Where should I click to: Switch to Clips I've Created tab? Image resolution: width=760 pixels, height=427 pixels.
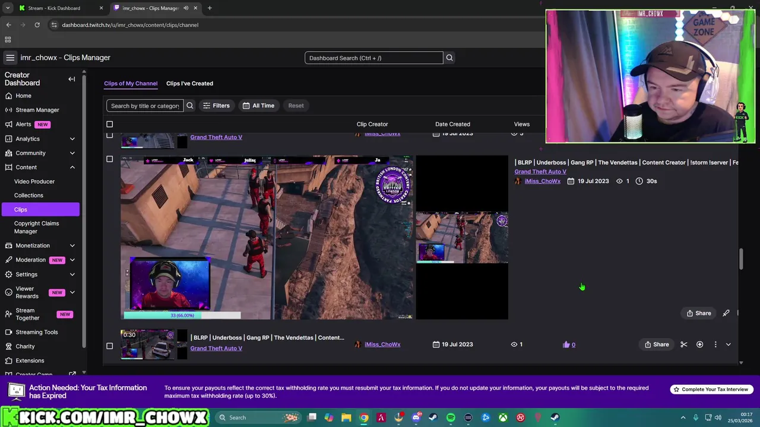[x=189, y=84]
